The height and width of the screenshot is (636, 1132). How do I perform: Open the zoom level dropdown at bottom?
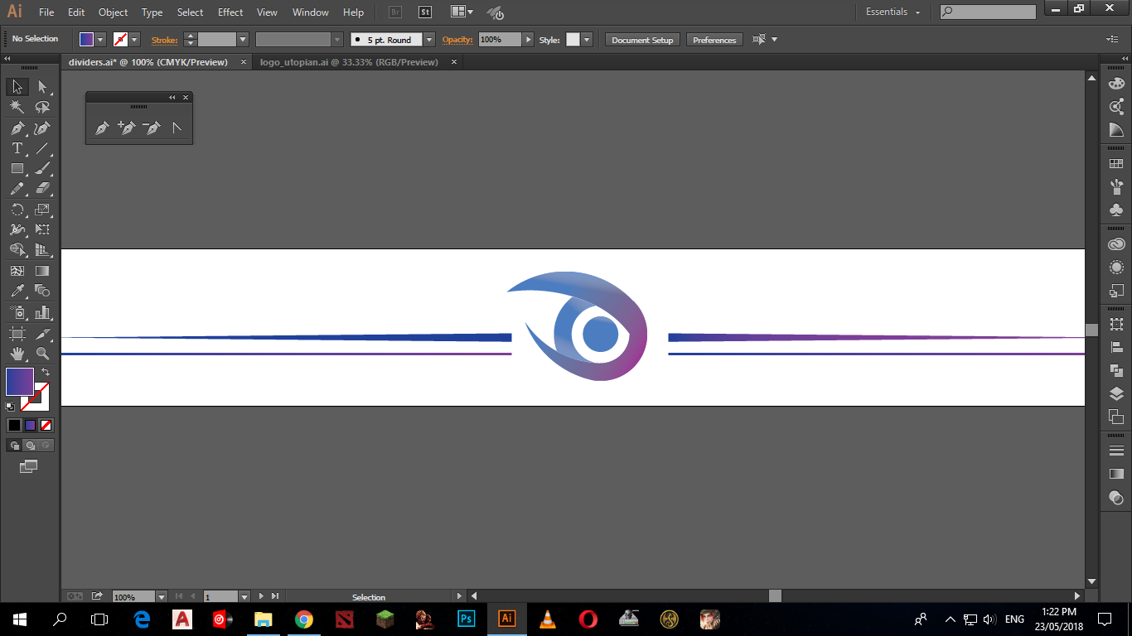(162, 596)
